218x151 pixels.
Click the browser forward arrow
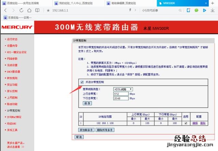pos(13,10)
